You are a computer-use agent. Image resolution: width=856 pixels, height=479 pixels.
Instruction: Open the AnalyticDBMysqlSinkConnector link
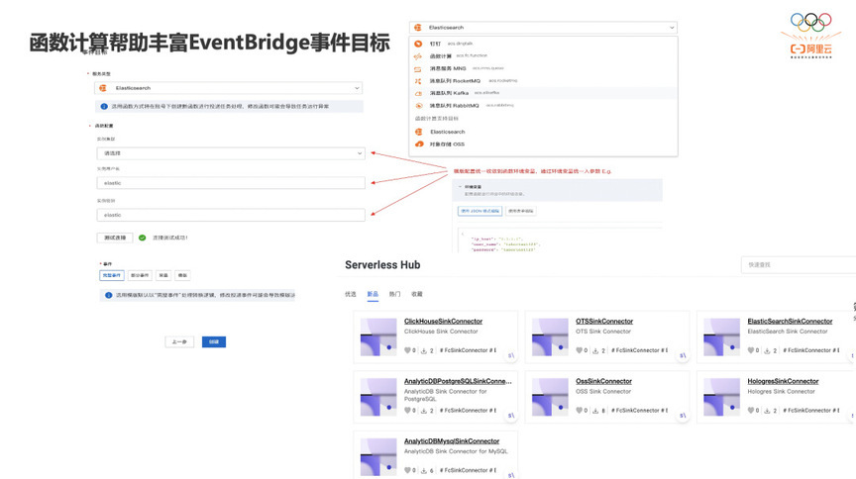pos(452,440)
